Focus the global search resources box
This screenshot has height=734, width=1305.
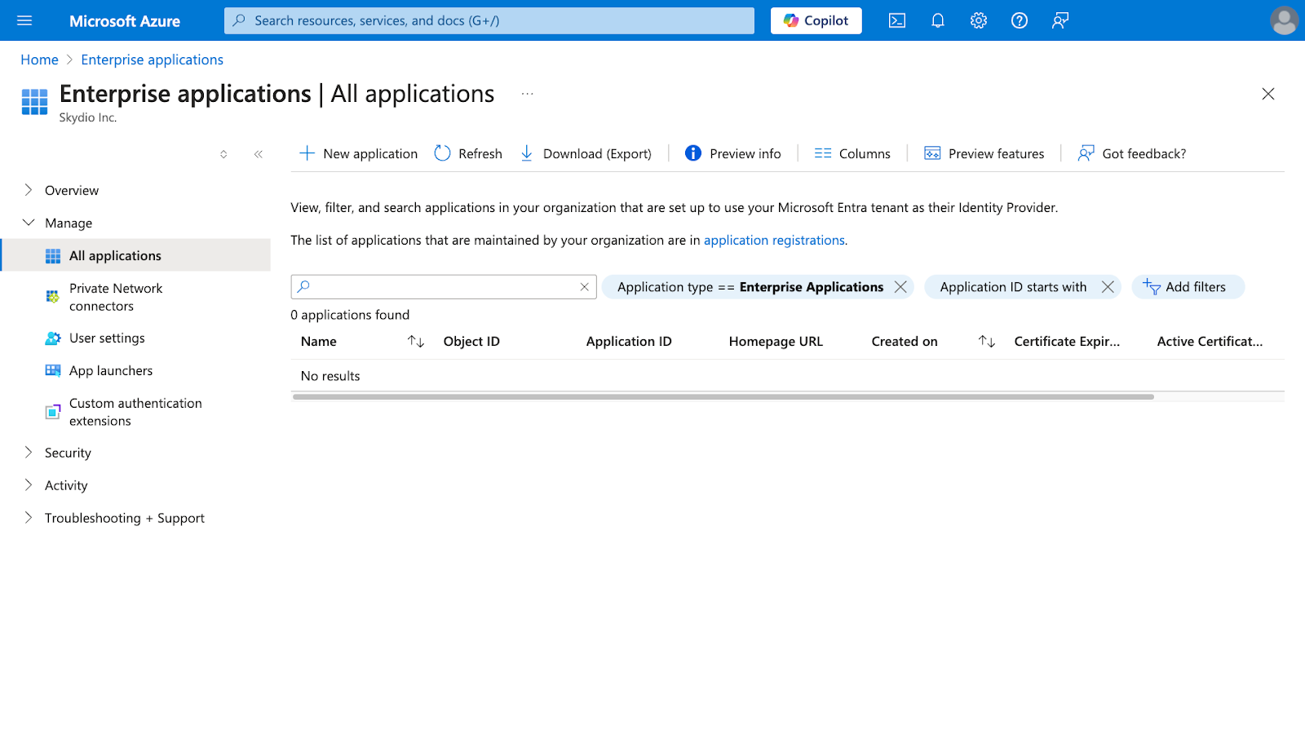489,20
